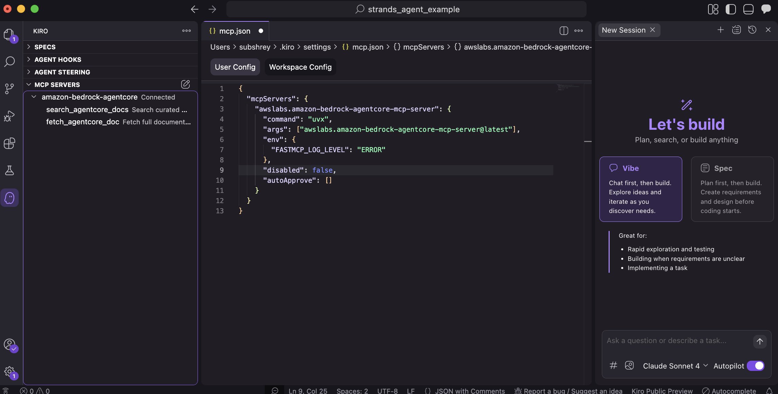Toggle the primary sidebar visibility
Screen dimensions: 778x394
pyautogui.click(x=730, y=9)
